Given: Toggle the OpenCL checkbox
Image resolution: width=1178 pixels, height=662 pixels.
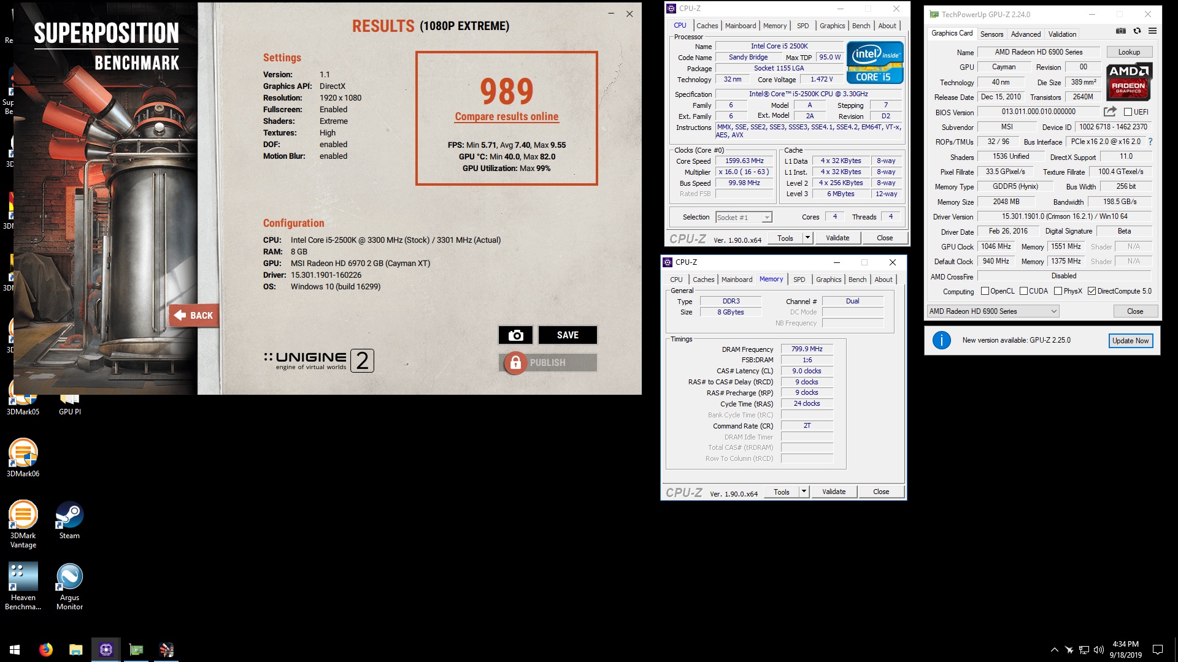Looking at the screenshot, I should (985, 291).
